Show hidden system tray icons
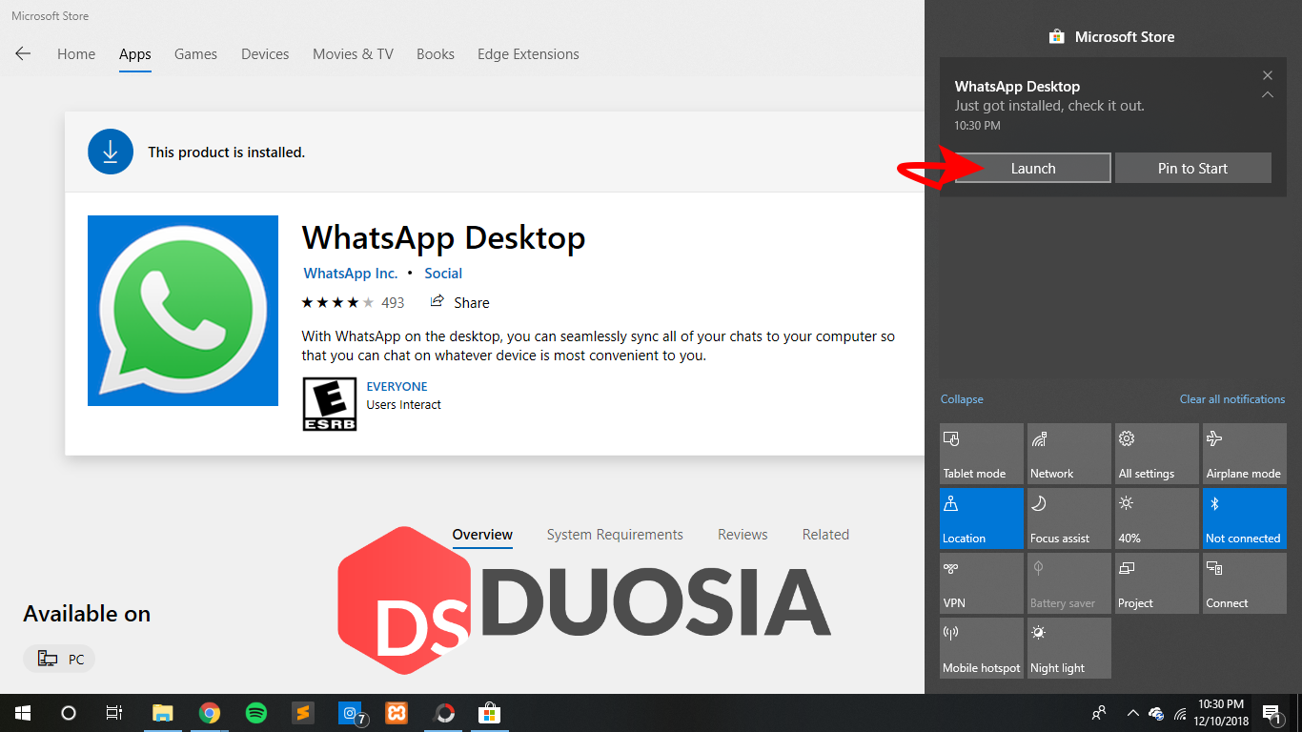 (x=1132, y=713)
